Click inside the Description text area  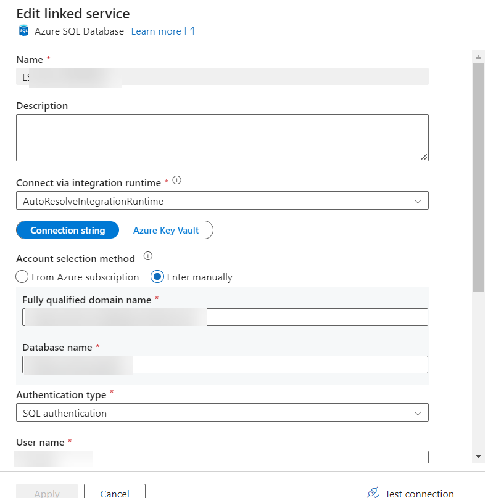click(222, 136)
